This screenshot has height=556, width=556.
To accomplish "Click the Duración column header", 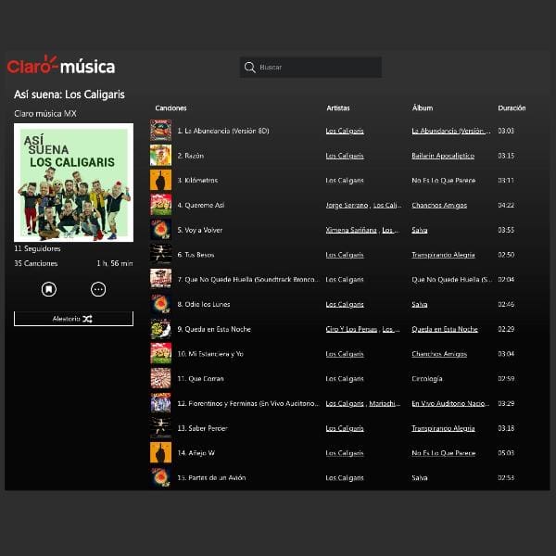I will (x=511, y=108).
